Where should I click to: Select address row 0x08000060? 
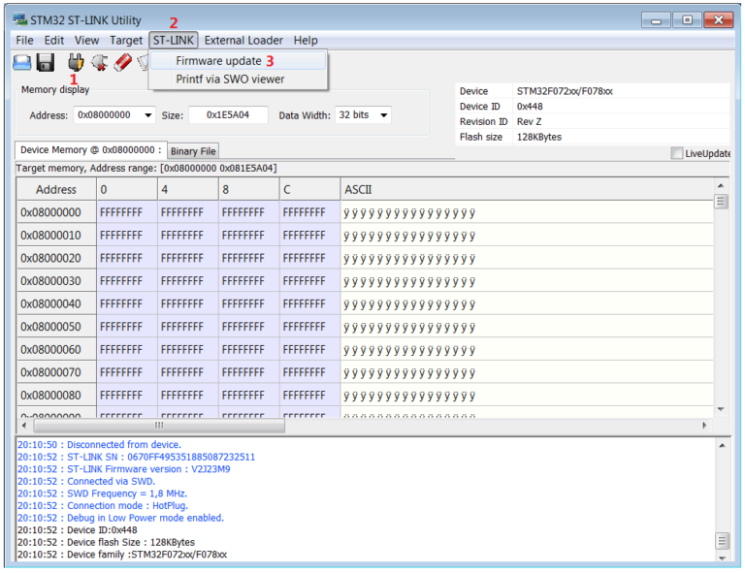click(56, 349)
